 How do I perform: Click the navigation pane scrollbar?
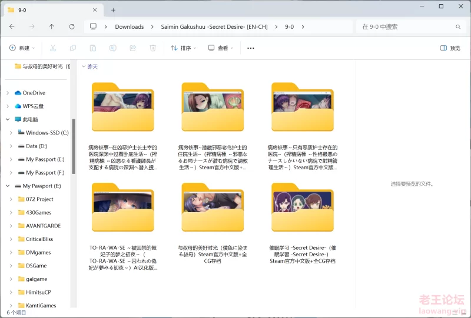pyautogui.click(x=74, y=146)
